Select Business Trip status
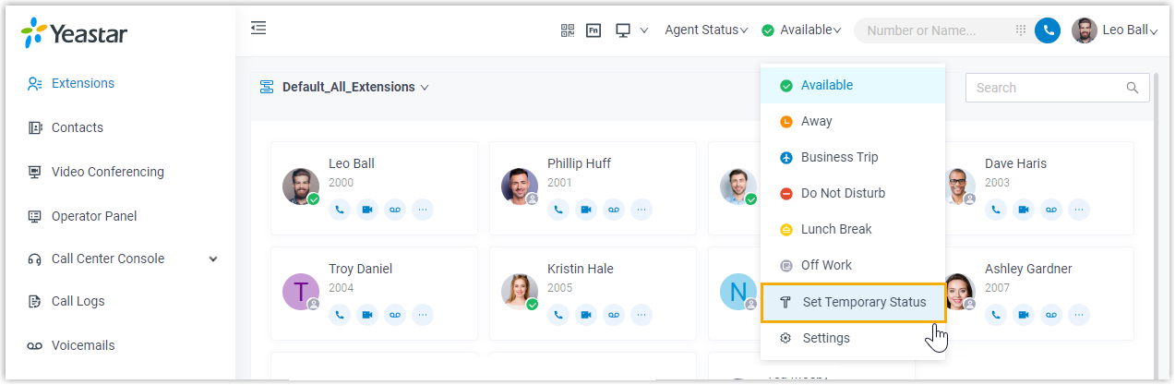This screenshot has height=385, width=1175. (853, 157)
